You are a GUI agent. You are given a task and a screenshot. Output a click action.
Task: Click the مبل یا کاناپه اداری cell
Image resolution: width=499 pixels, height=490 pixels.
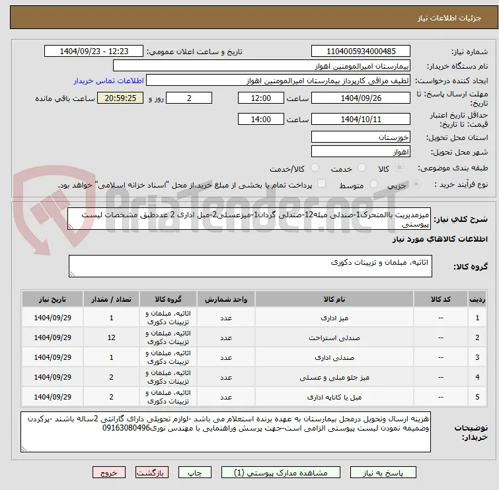pyautogui.click(x=334, y=397)
